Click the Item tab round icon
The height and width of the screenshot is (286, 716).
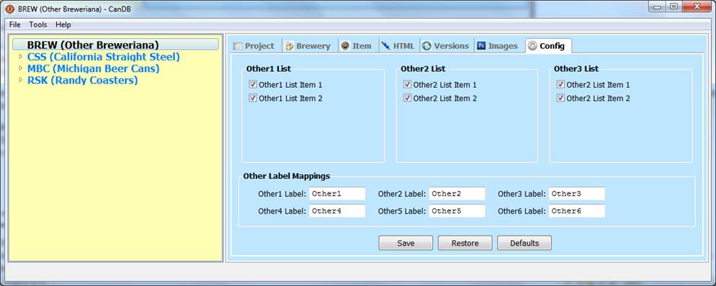coord(345,46)
